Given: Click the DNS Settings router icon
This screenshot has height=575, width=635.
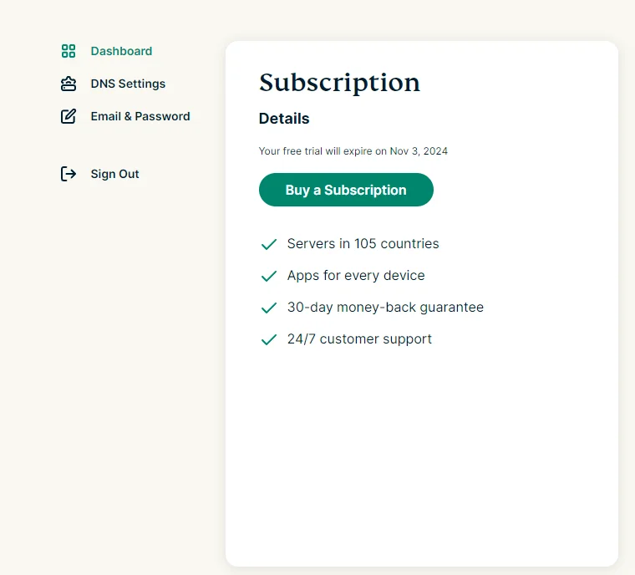Looking at the screenshot, I should (x=69, y=84).
